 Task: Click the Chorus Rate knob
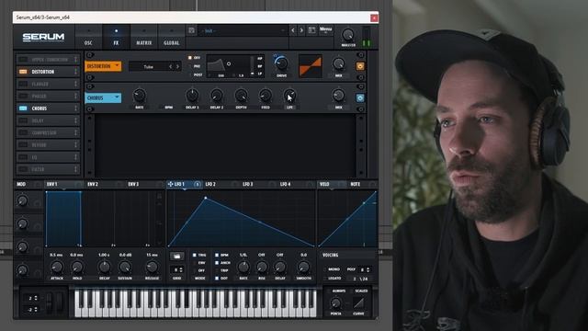tap(140, 96)
